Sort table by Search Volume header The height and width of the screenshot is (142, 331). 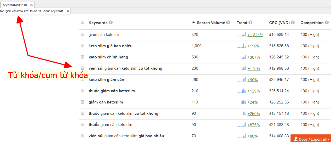(211, 23)
